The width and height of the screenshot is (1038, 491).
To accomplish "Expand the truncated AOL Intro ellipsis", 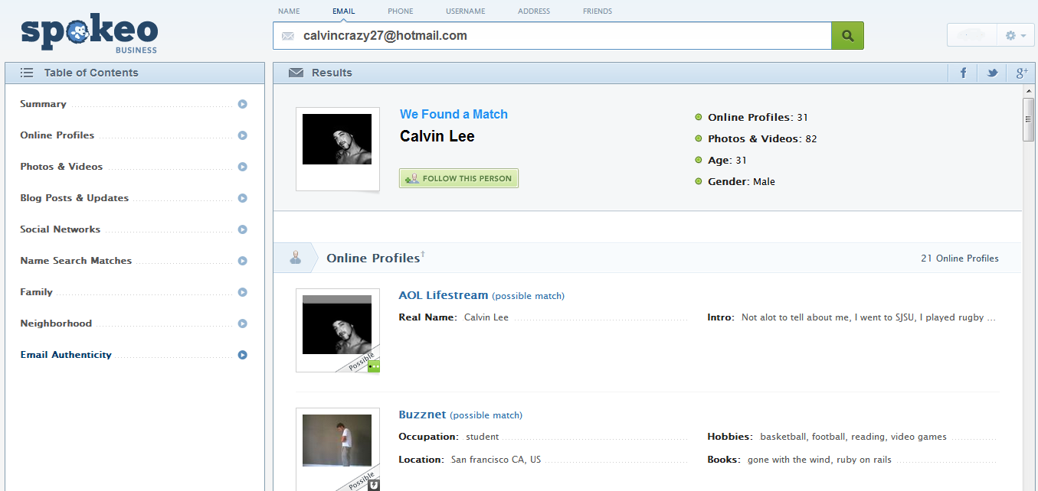I will pyautogui.click(x=992, y=318).
